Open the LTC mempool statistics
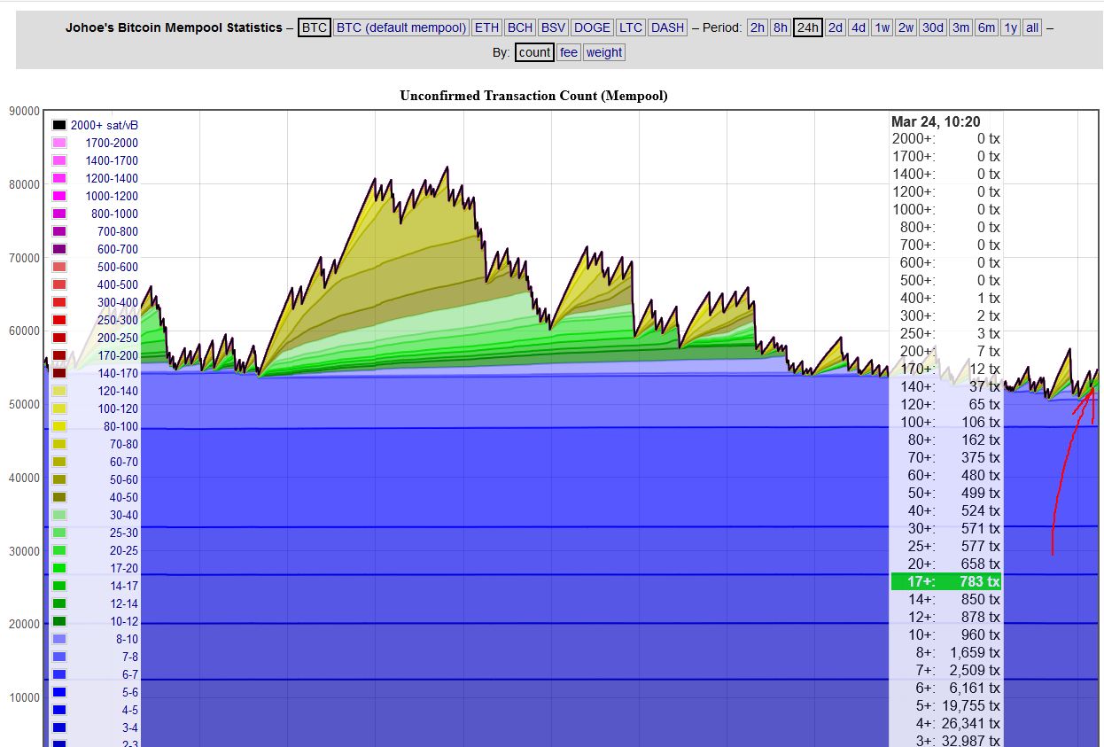This screenshot has height=747, width=1104. click(631, 27)
